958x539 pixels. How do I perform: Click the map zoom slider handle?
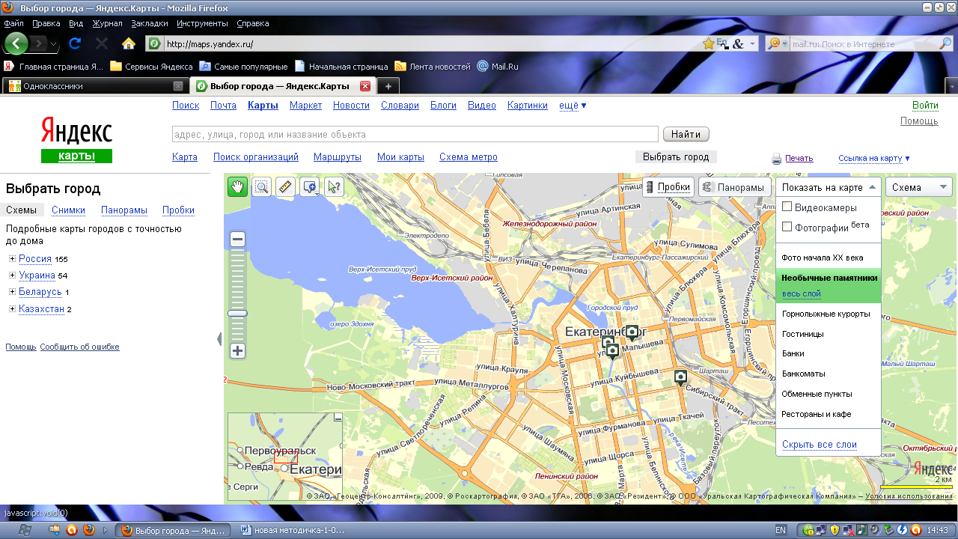tap(237, 313)
